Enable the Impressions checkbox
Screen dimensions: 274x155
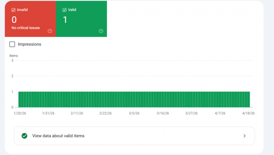pos(12,44)
